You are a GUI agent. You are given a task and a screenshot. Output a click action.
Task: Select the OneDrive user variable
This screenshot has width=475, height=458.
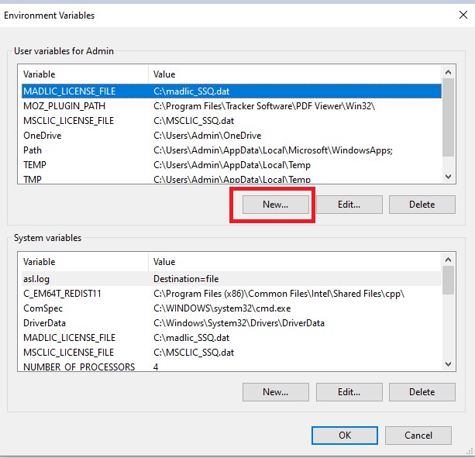(x=43, y=136)
